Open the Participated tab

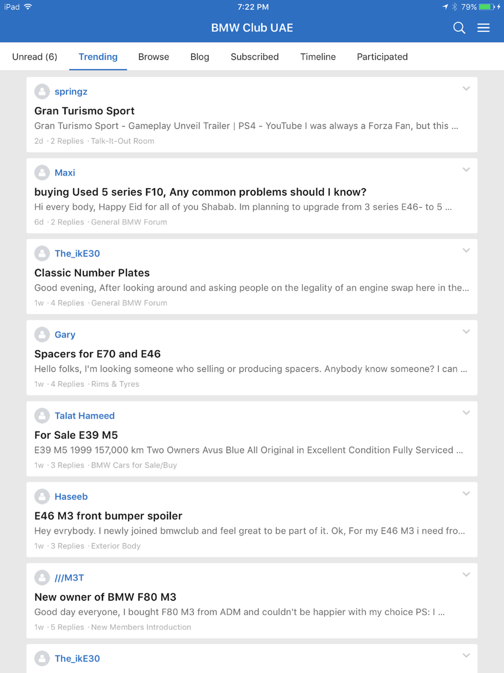pos(383,57)
